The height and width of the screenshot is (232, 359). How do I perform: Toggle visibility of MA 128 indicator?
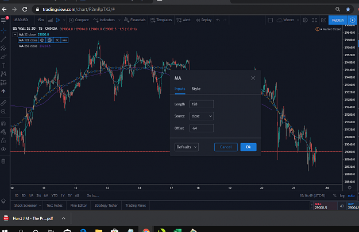[x=42, y=40]
